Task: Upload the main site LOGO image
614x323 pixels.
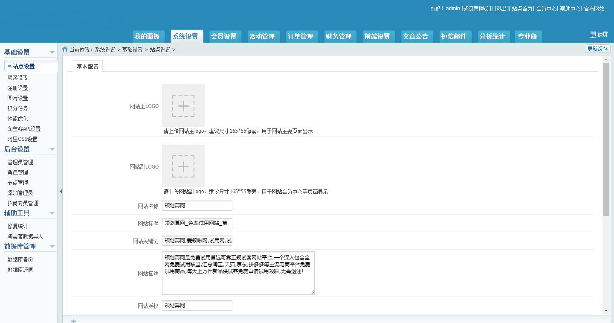Action: pos(183,106)
